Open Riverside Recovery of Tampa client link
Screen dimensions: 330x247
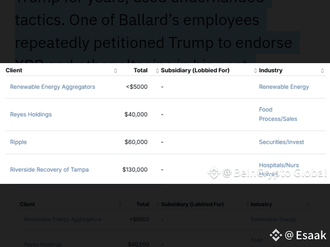point(49,170)
